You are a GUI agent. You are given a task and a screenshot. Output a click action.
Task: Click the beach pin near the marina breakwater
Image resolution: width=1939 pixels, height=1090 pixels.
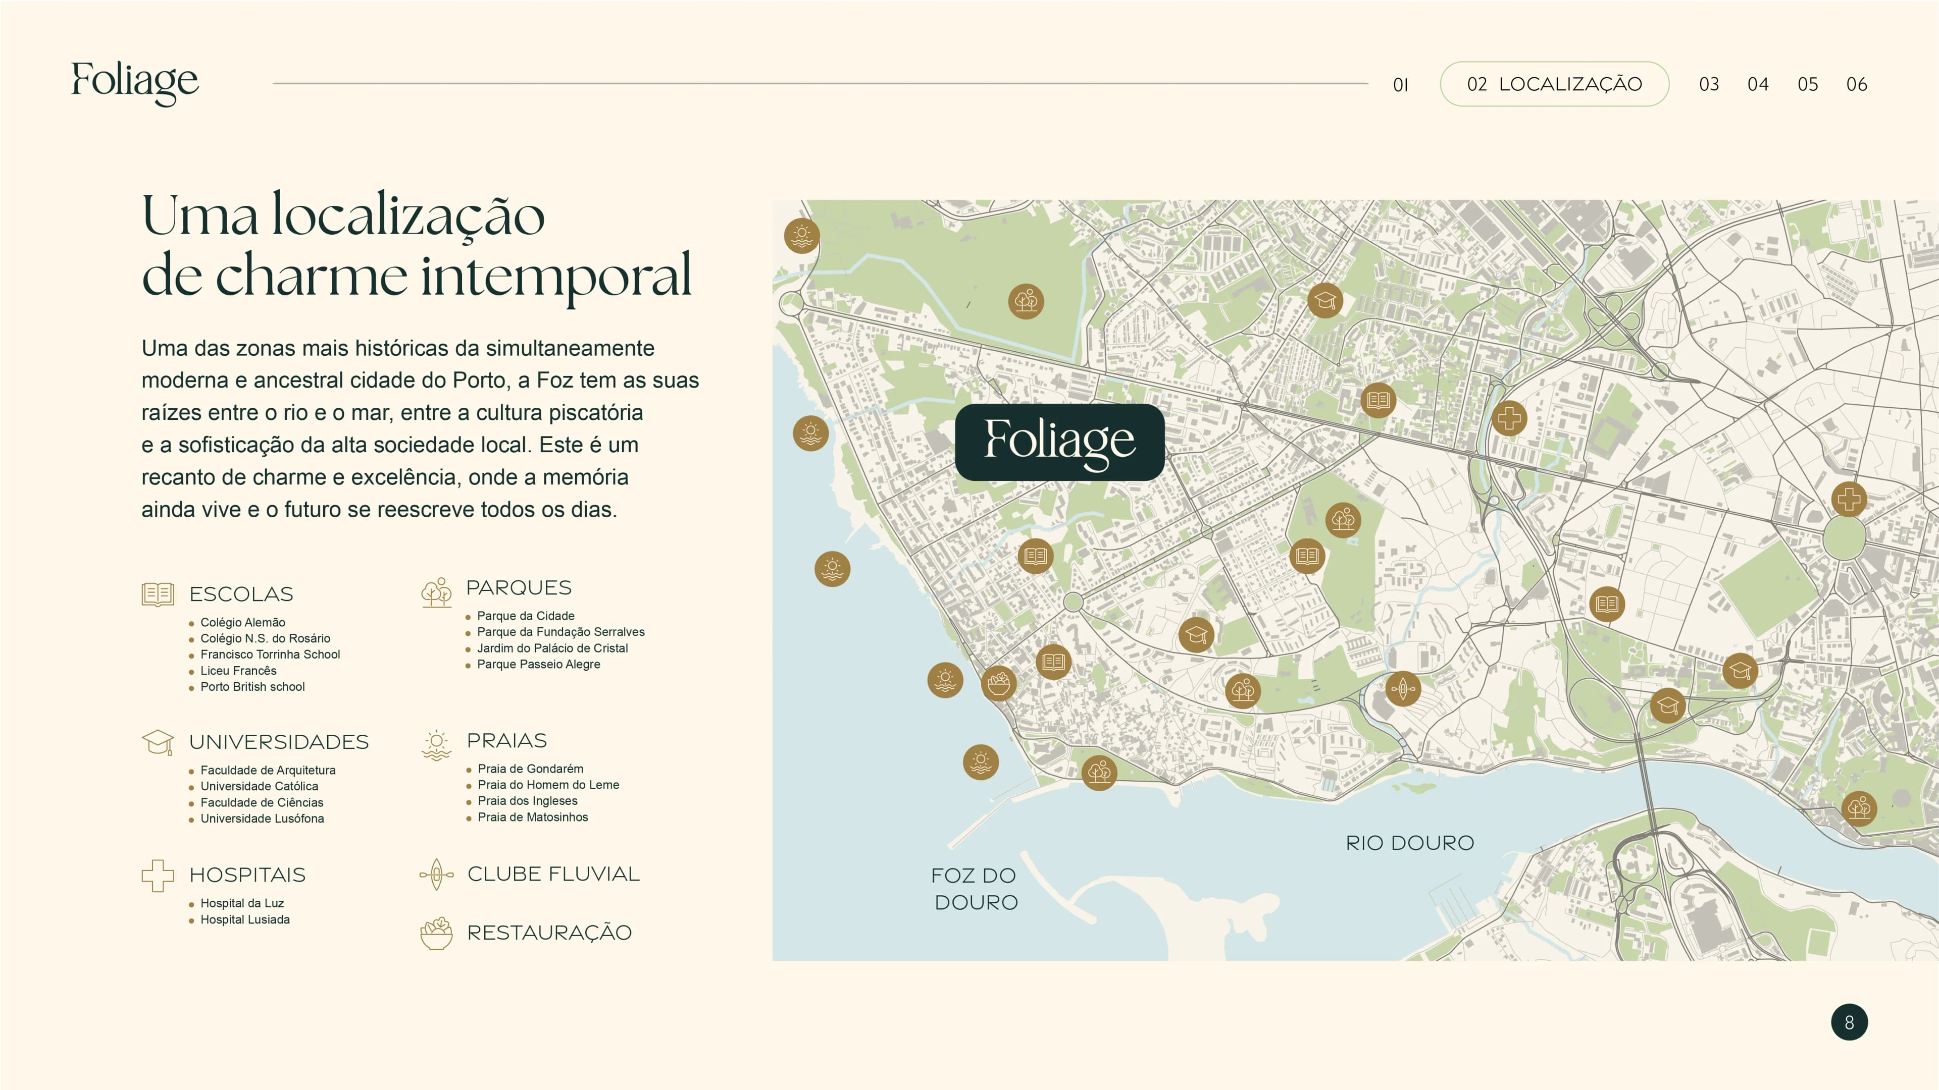coord(981,764)
